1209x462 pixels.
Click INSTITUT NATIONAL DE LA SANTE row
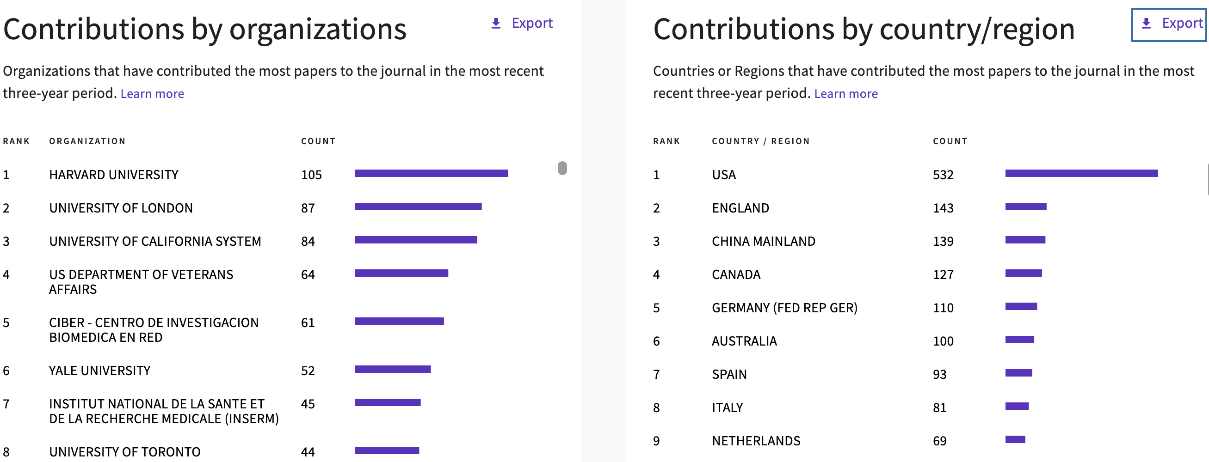tap(164, 411)
